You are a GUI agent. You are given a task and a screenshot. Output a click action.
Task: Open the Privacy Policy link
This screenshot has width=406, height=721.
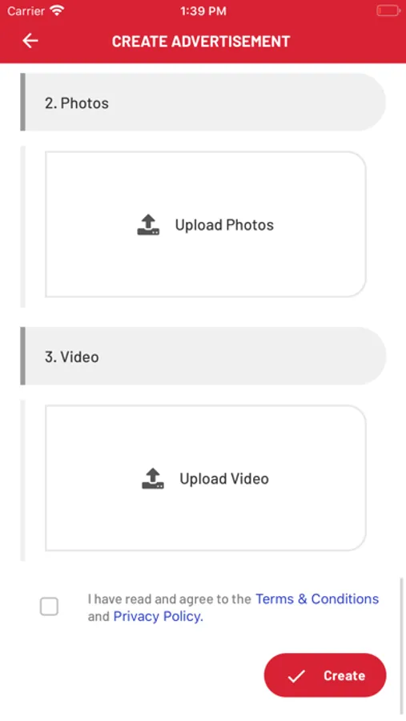(x=159, y=616)
